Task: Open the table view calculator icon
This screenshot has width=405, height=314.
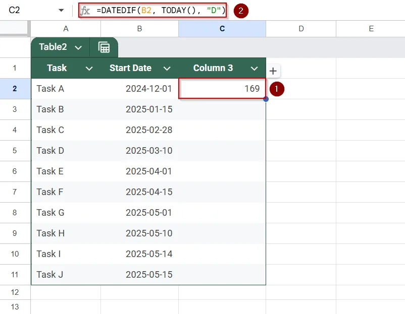Action: point(104,47)
